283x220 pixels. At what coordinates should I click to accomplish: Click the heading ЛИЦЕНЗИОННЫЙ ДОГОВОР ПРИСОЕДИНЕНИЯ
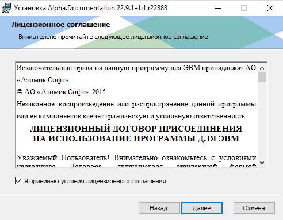click(136, 129)
